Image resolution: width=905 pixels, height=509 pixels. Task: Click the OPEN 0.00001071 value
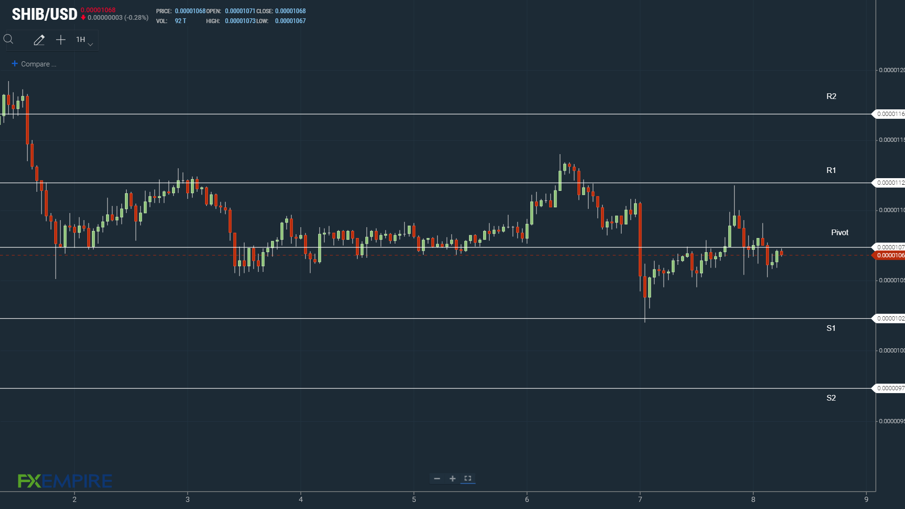pyautogui.click(x=240, y=11)
